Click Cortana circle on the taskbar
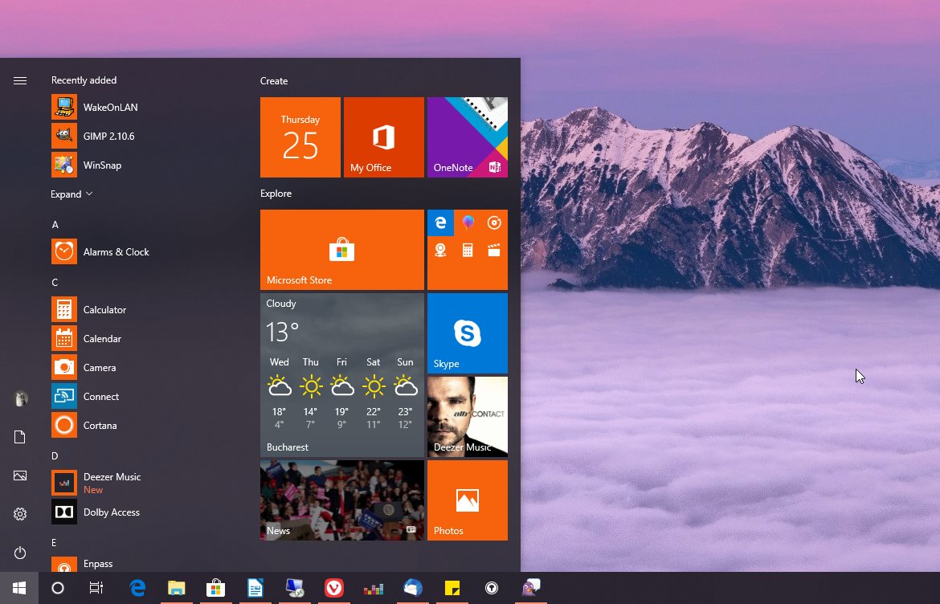This screenshot has height=604, width=940. 58,588
